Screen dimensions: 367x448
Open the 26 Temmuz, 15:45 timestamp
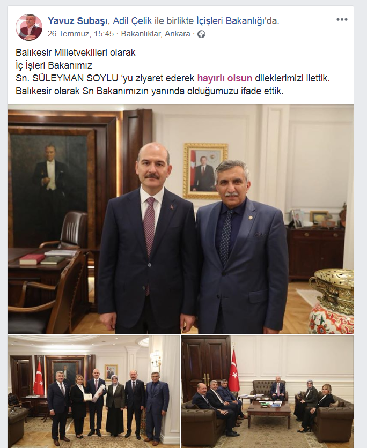[80, 34]
